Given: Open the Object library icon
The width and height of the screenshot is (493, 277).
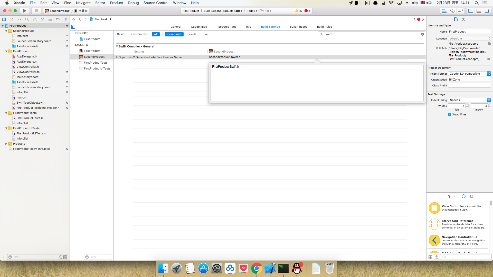Looking at the screenshot, I should click(463, 196).
